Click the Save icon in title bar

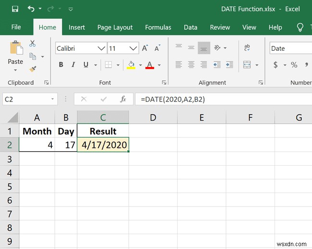tap(15, 9)
